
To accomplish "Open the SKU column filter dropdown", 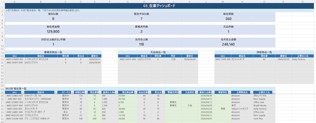I will pos(23,92).
